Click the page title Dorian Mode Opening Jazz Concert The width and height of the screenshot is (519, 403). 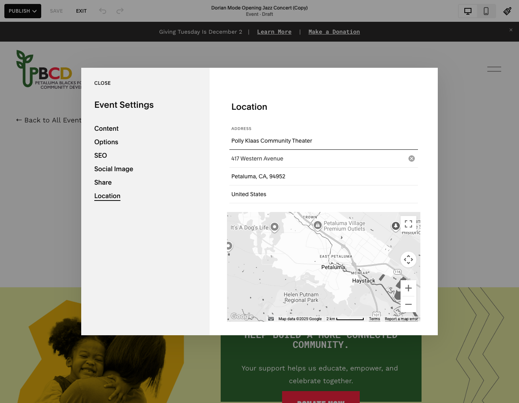pyautogui.click(x=259, y=8)
